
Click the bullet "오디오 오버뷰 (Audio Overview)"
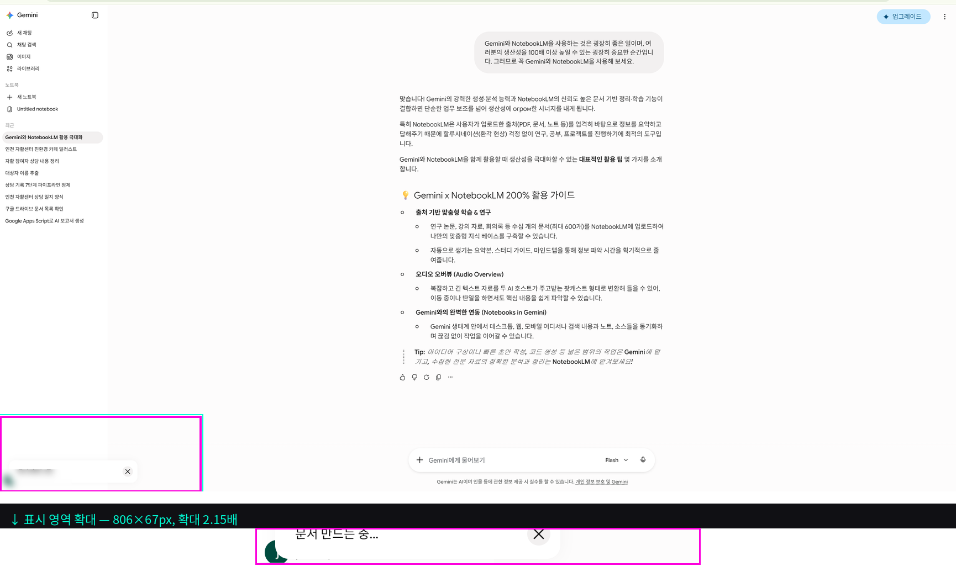(459, 274)
